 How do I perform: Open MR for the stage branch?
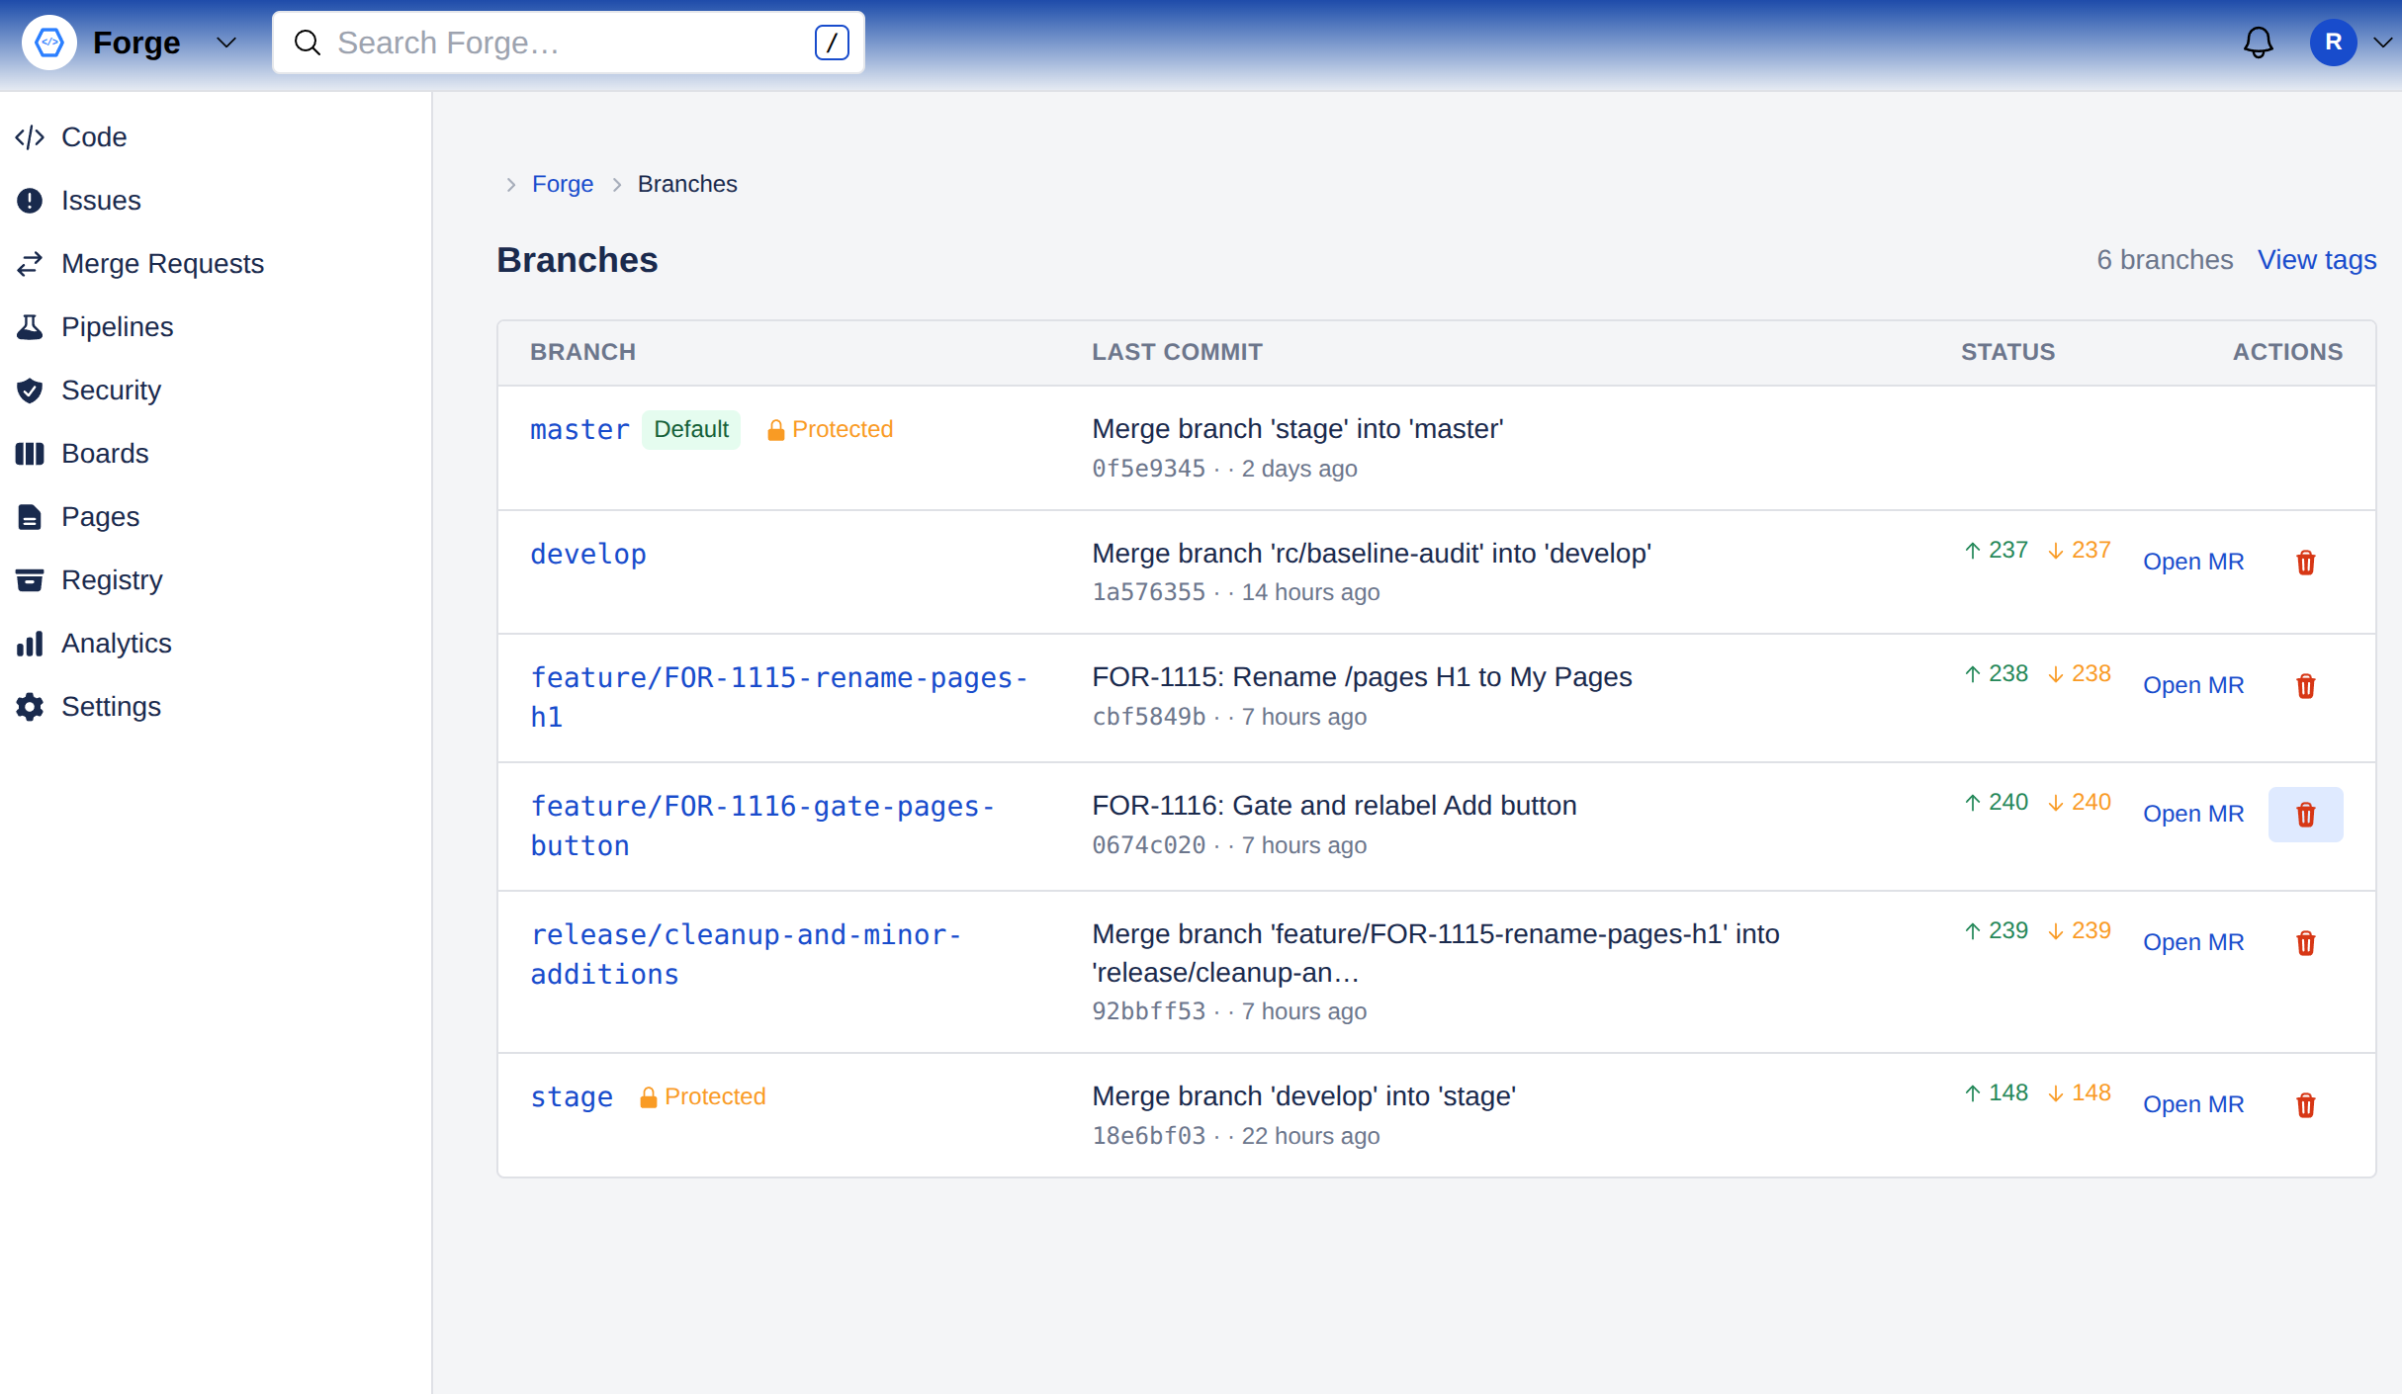tap(2193, 1104)
